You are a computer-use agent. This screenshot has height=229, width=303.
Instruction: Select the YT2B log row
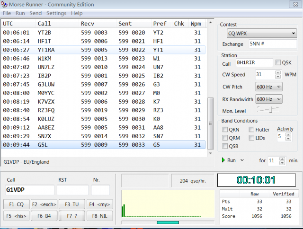pos(103,33)
